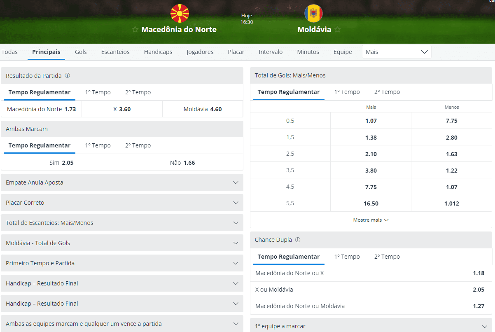Open info icon next to Resultado da Partida
The image size is (495, 332).
coord(68,76)
